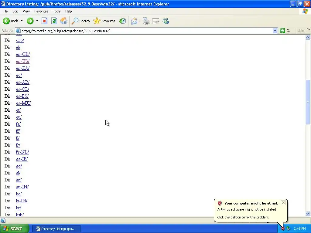Screen dimensions: 311x233
Task: Open the en-GB/ directory link
Action: coord(23,54)
